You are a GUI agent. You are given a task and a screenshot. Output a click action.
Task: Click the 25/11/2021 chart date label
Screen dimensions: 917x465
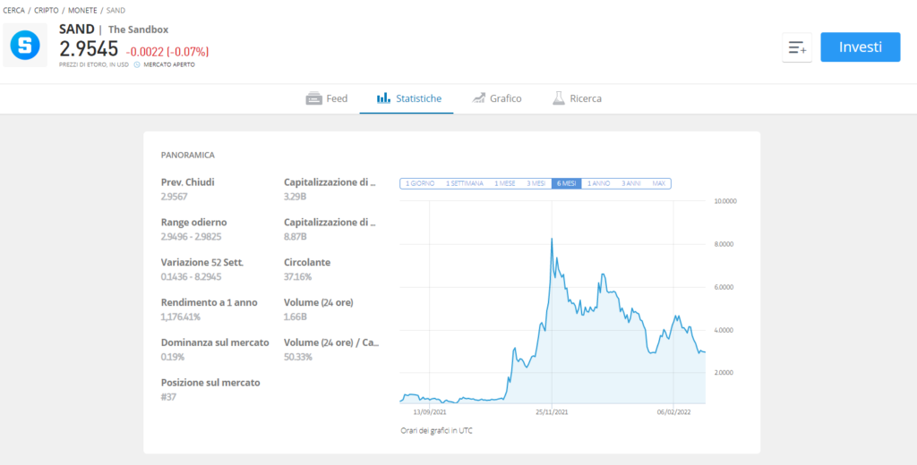pyautogui.click(x=552, y=411)
